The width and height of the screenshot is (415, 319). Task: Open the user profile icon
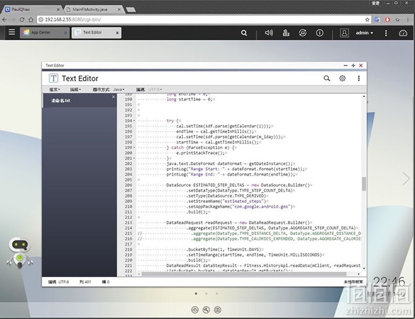coord(344,33)
